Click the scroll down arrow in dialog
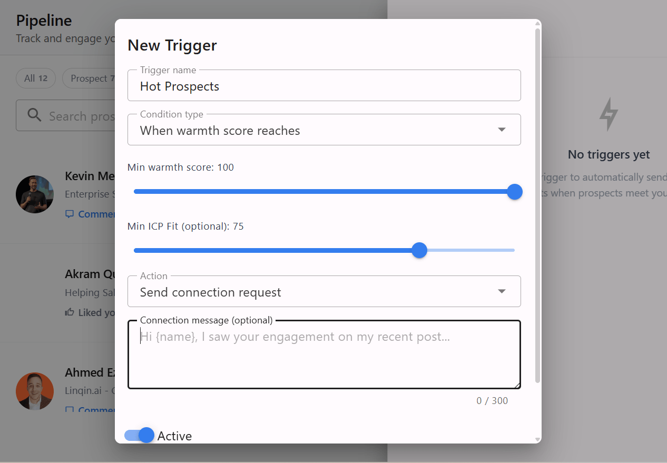The width and height of the screenshot is (667, 463). pyautogui.click(x=537, y=439)
